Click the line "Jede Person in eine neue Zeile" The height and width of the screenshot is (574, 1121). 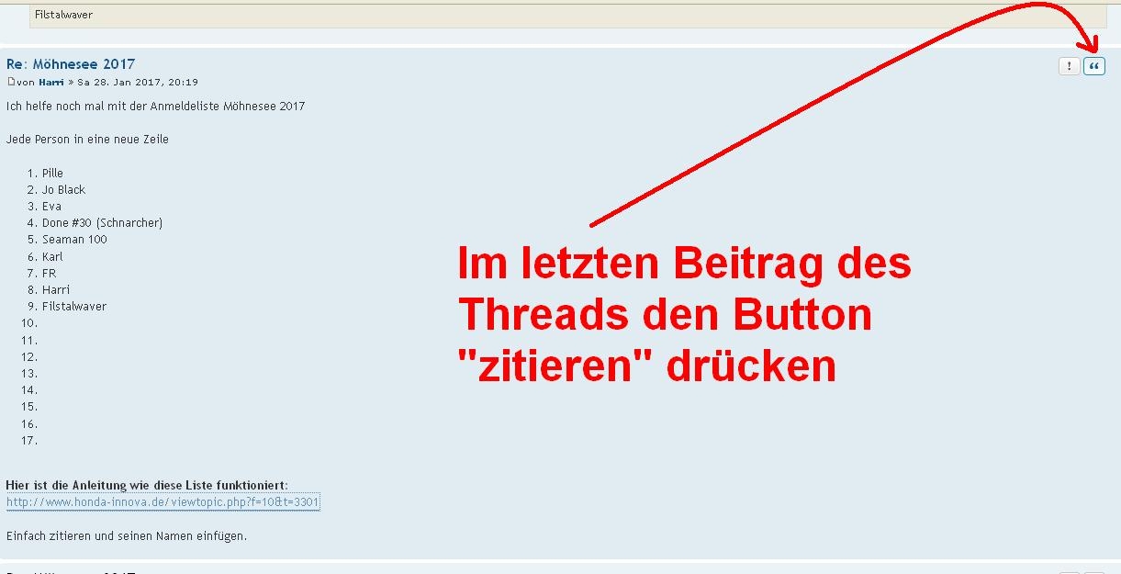(87, 140)
